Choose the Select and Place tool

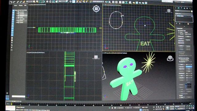(x=57, y=2)
